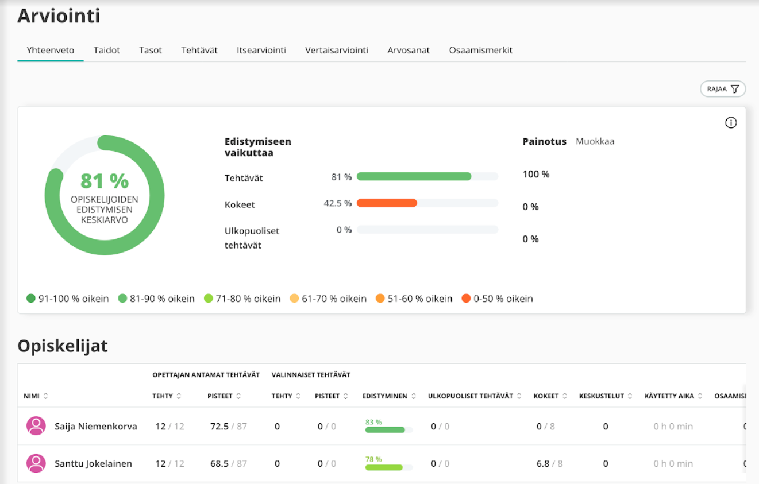Open the Rajaa filter button

[x=722, y=89]
